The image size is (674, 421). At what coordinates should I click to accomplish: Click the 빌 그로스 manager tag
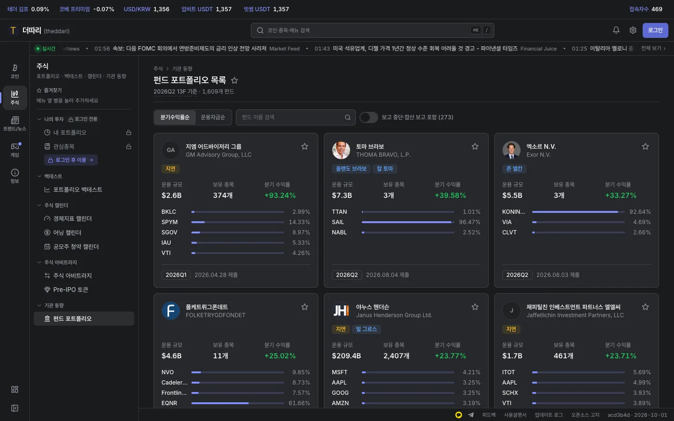(x=366, y=329)
